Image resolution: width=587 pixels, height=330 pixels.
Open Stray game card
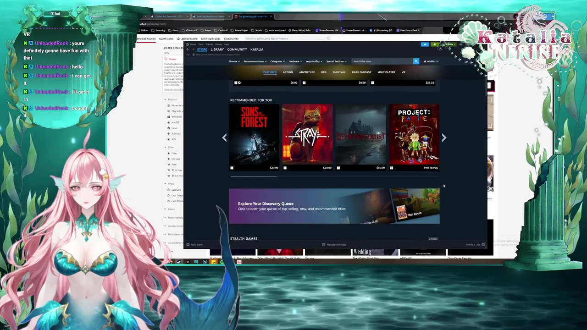[x=307, y=137]
